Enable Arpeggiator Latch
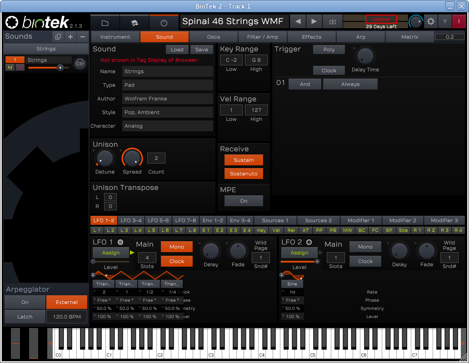This screenshot has height=363, width=469. (x=25, y=317)
